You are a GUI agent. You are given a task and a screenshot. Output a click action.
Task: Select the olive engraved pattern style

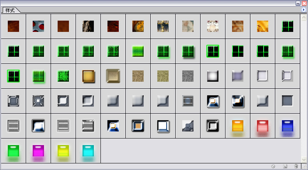click(163, 76)
